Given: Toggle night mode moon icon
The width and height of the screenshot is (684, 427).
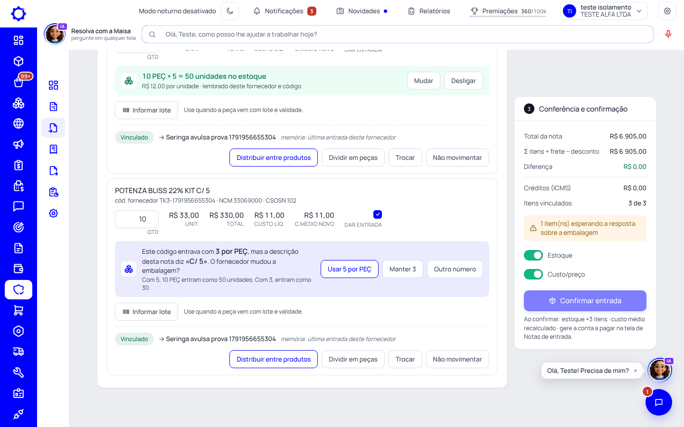Looking at the screenshot, I should coord(230,11).
